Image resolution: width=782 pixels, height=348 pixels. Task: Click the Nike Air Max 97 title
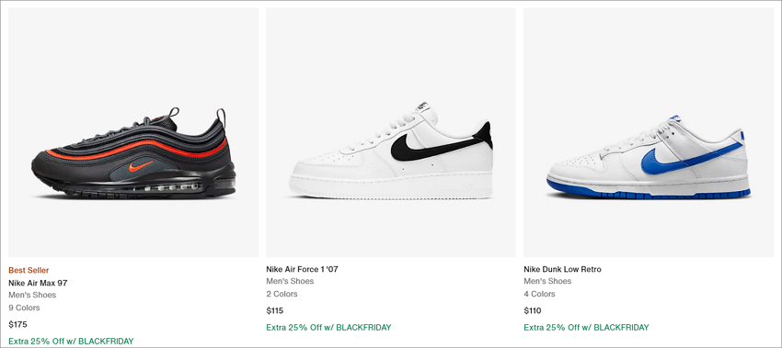38,283
